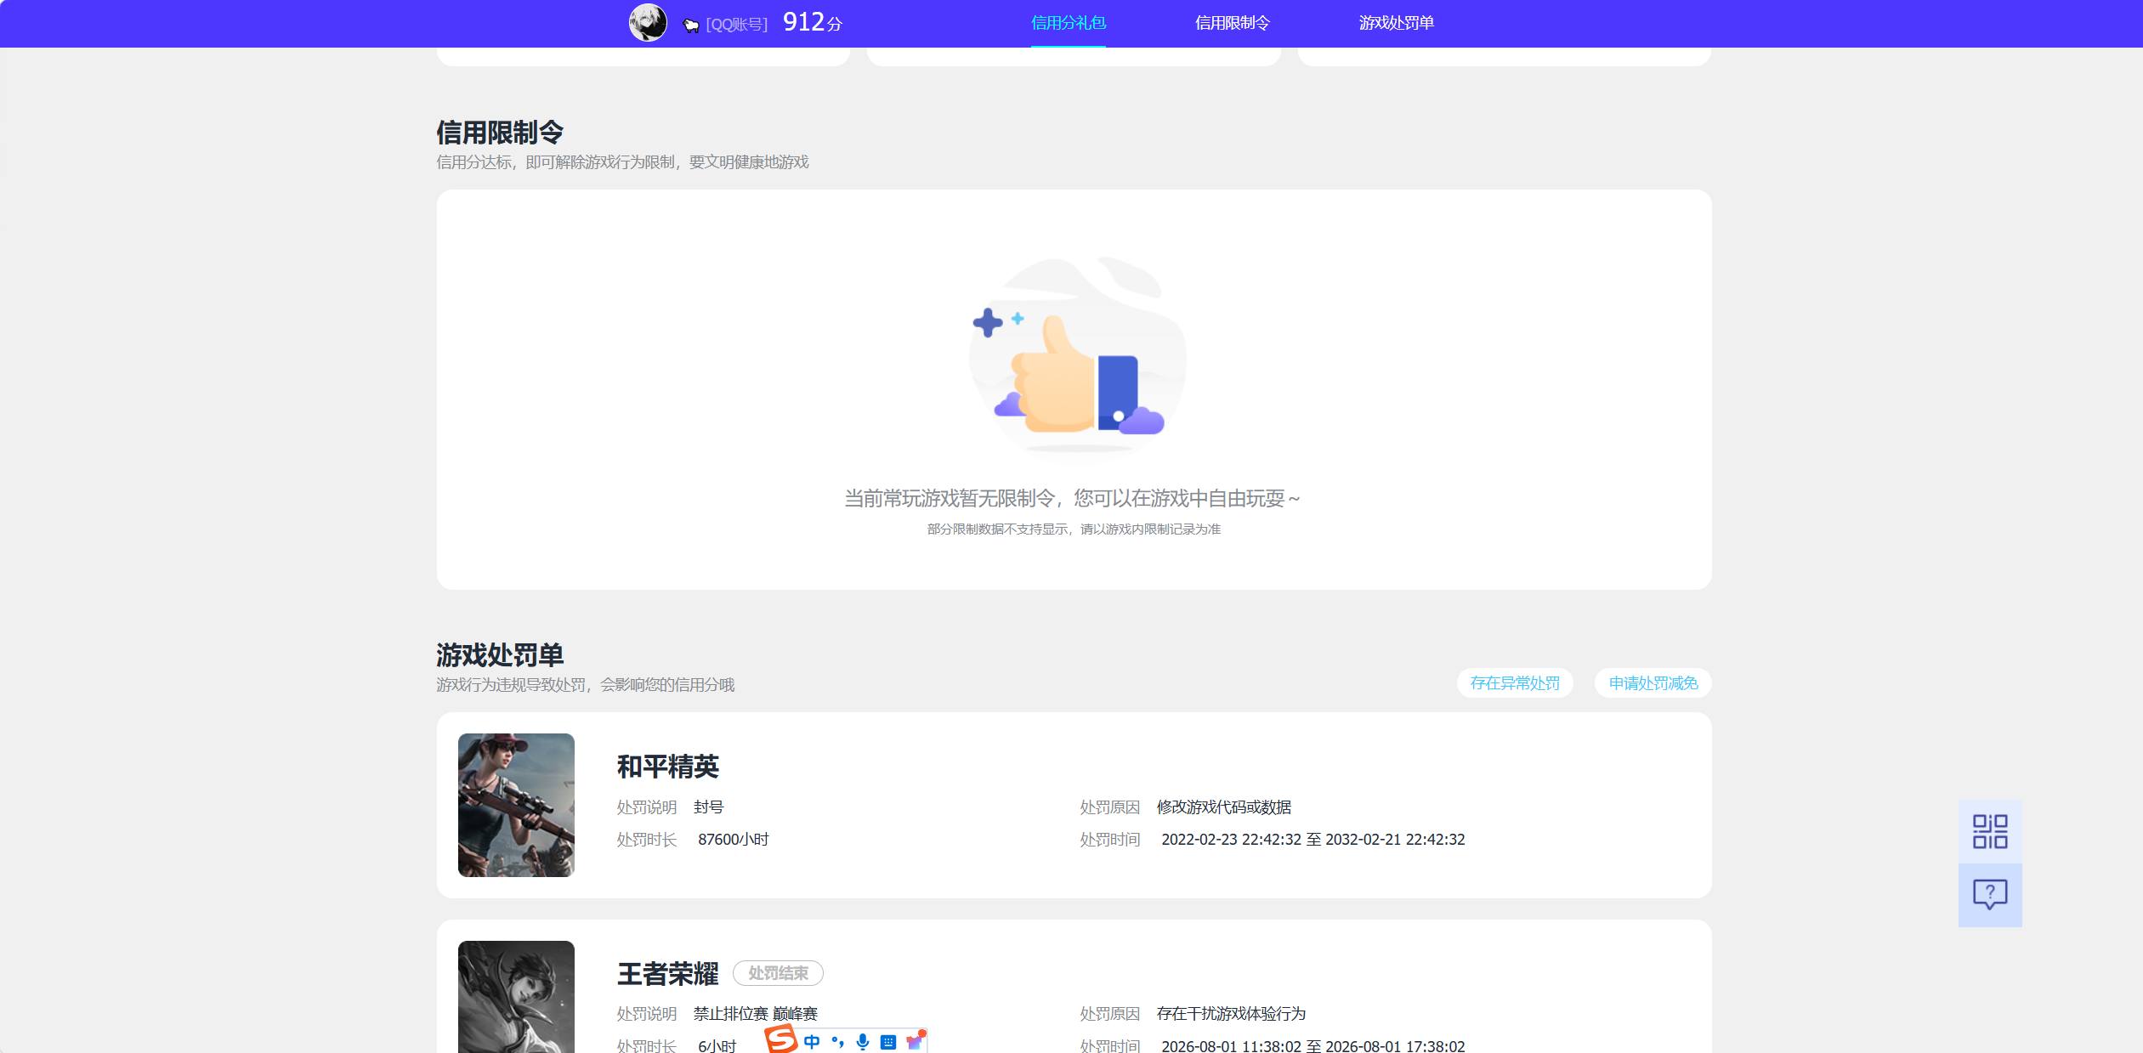Click 修改游戏代码或数据 penalty reason
Viewport: 2143px width, 1053px height.
pos(1224,807)
